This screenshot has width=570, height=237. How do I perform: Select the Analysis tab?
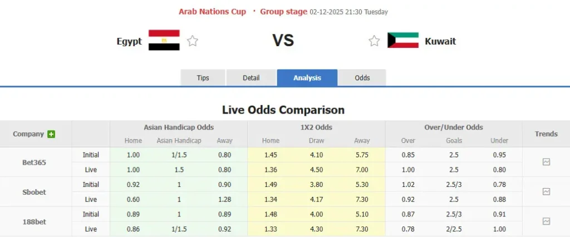[307, 78]
